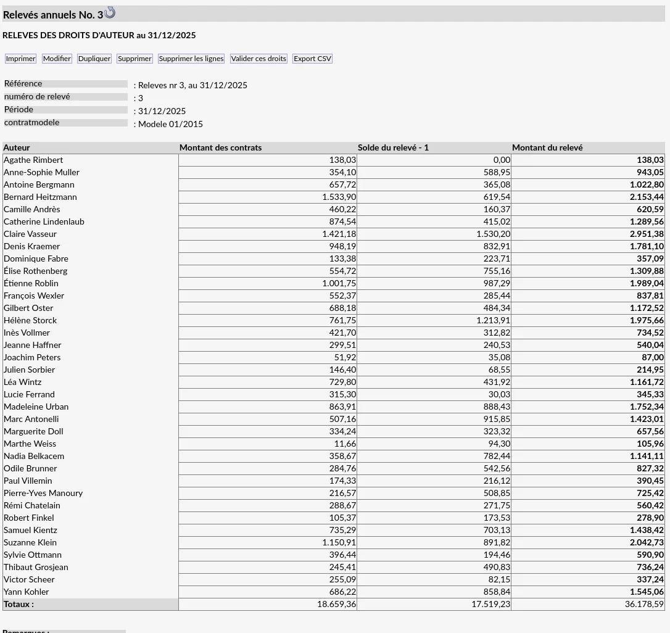Select Supprimer les lignes
670x633 pixels.
tap(191, 59)
